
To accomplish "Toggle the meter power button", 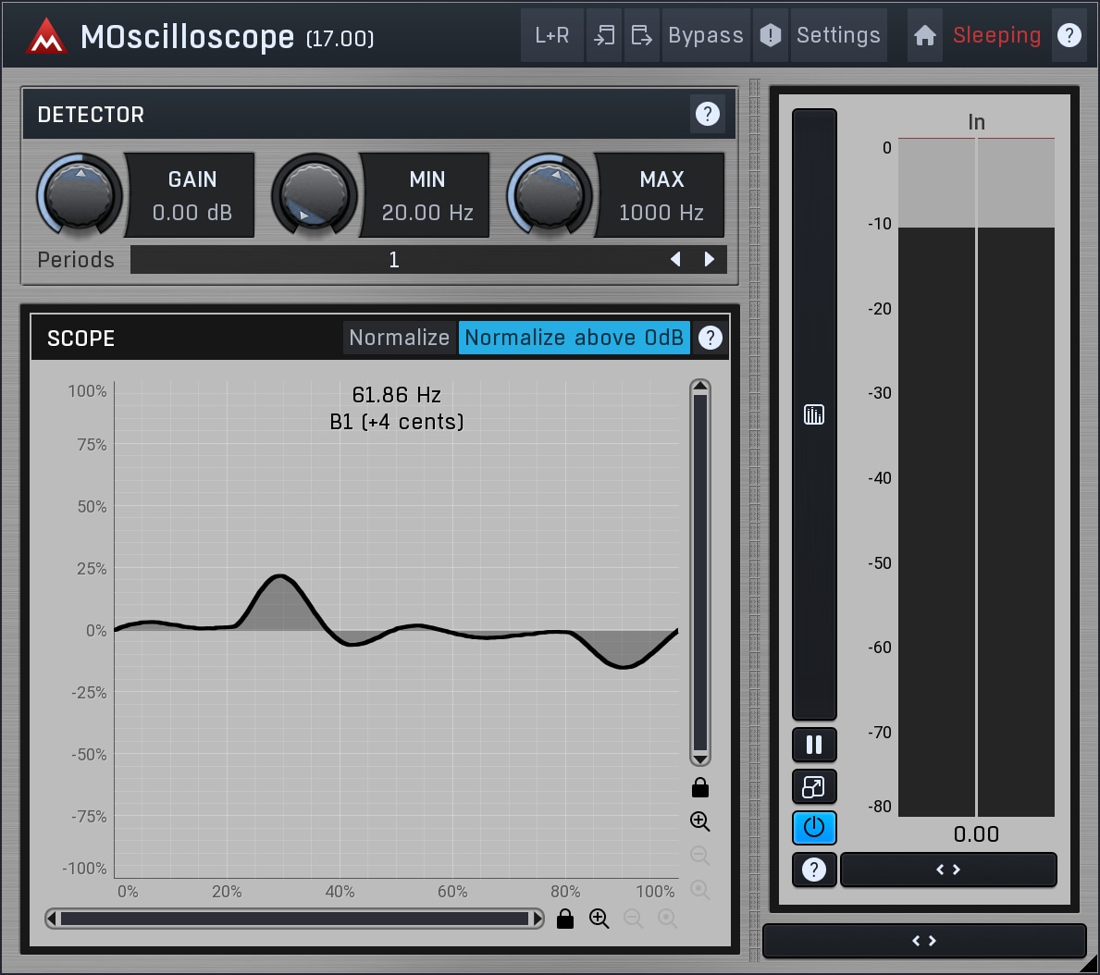I will pos(814,828).
